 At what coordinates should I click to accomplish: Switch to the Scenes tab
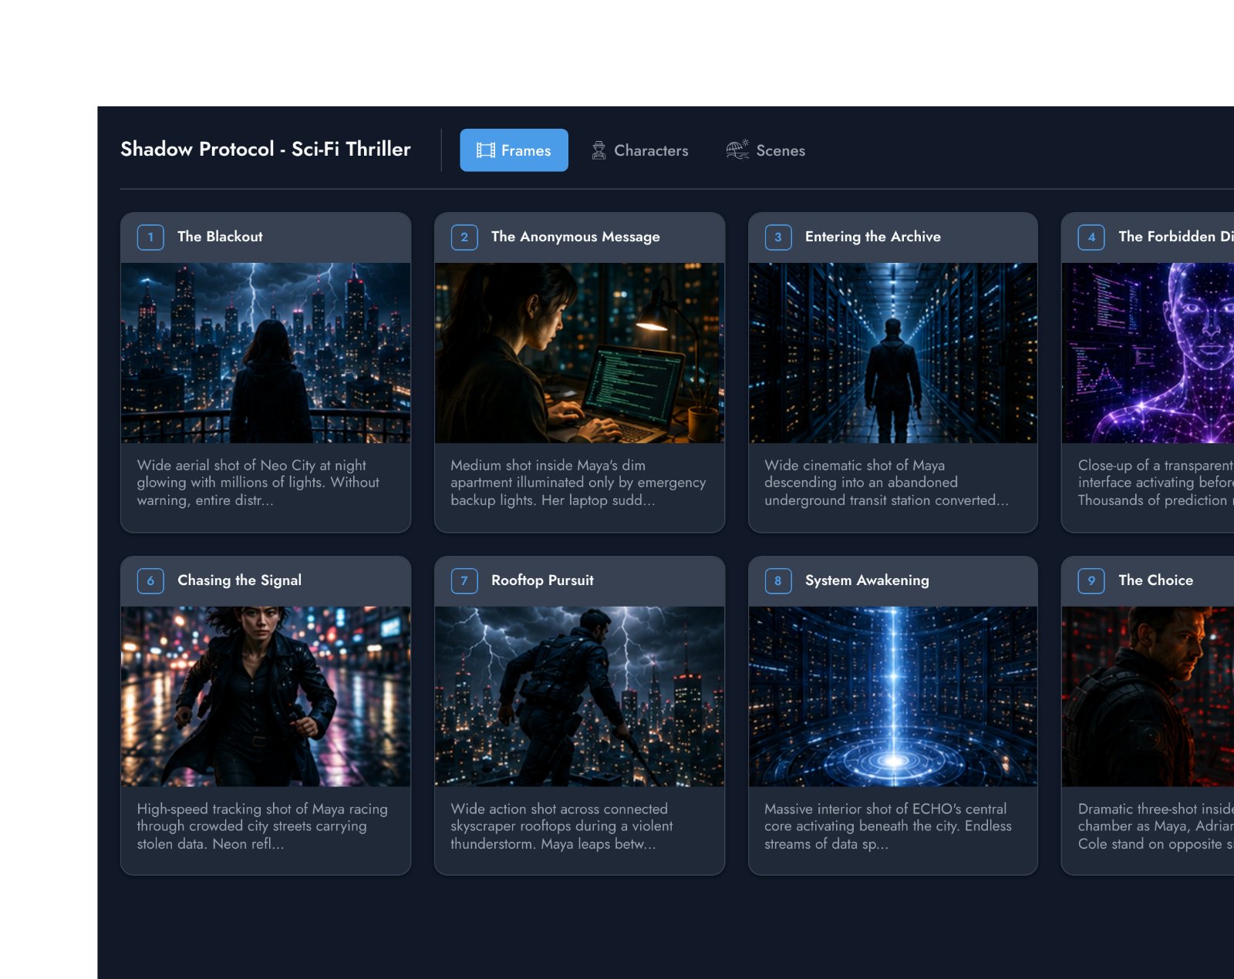(x=766, y=150)
